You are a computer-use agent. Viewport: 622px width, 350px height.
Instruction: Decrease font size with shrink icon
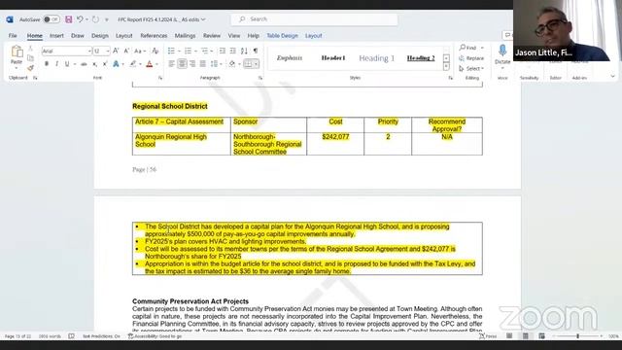(126, 51)
